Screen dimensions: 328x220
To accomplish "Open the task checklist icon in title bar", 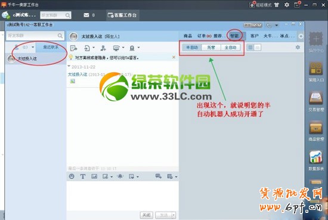I will 297,5.
